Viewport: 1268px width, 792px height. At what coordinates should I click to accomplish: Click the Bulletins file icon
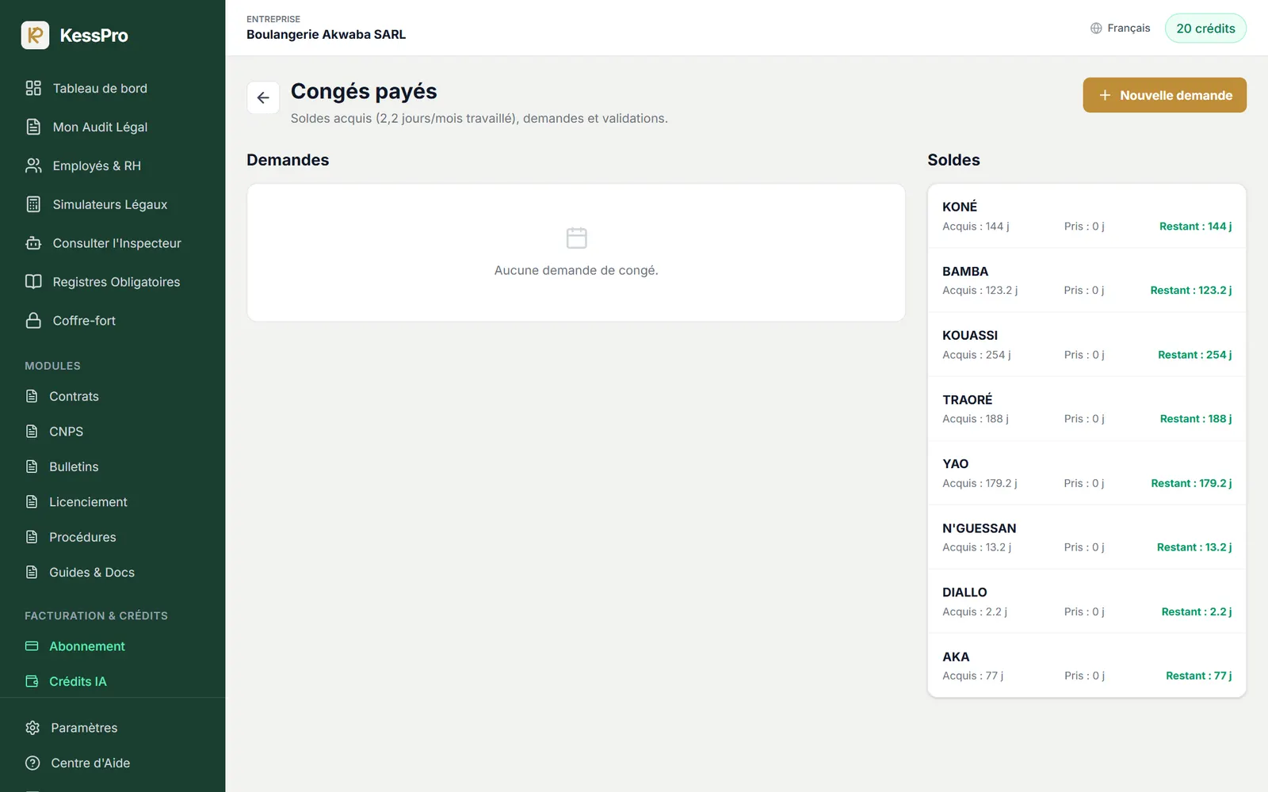(32, 466)
